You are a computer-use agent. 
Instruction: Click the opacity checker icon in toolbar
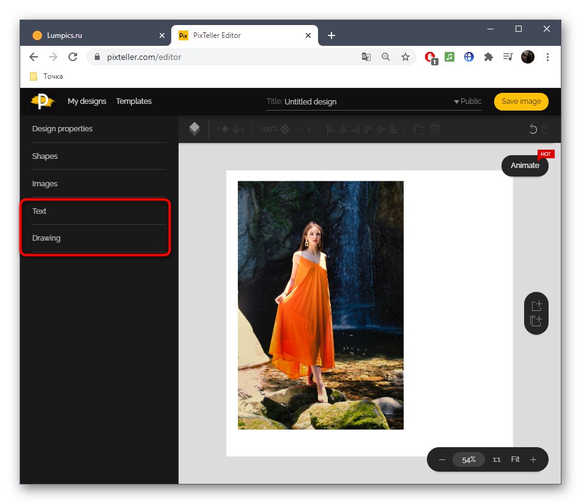pyautogui.click(x=284, y=129)
